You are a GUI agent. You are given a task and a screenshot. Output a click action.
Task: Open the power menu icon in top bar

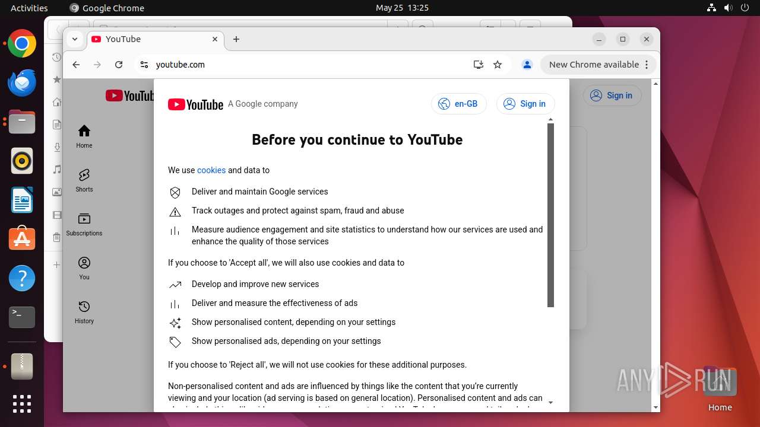coord(745,8)
